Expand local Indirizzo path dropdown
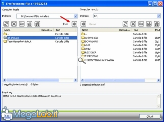 click(x=76, y=16)
